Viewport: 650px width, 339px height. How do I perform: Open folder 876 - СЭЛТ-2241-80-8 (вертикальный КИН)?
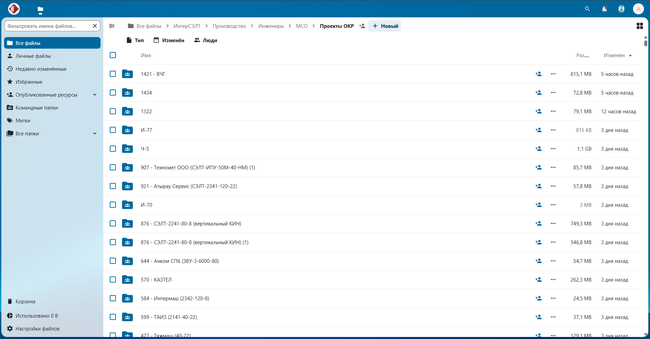[x=191, y=223]
